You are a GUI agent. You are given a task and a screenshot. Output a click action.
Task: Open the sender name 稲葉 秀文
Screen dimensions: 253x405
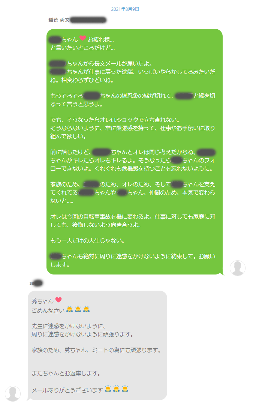pos(59,20)
